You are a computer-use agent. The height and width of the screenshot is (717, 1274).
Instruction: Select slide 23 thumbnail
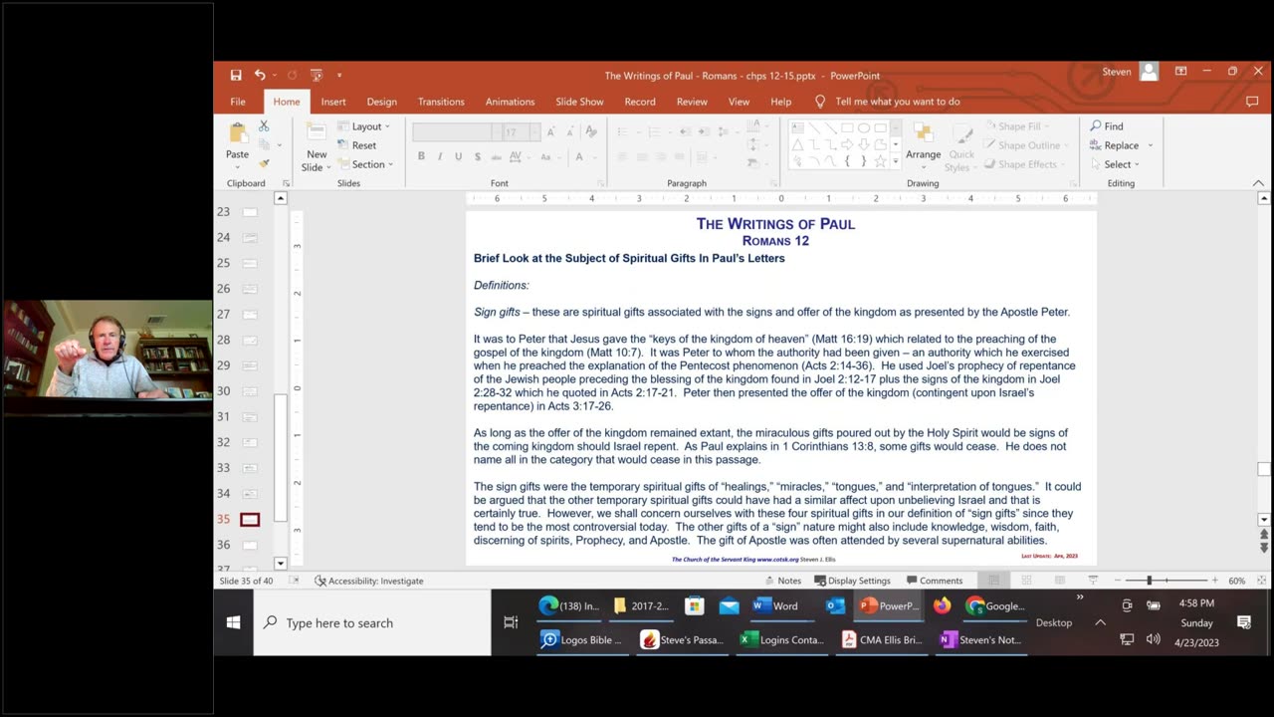(250, 212)
